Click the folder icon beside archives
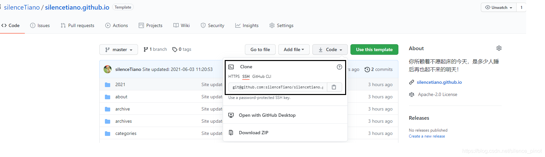The image size is (545, 157). click(108, 121)
